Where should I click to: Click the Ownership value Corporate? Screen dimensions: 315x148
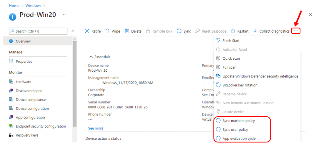96,95
